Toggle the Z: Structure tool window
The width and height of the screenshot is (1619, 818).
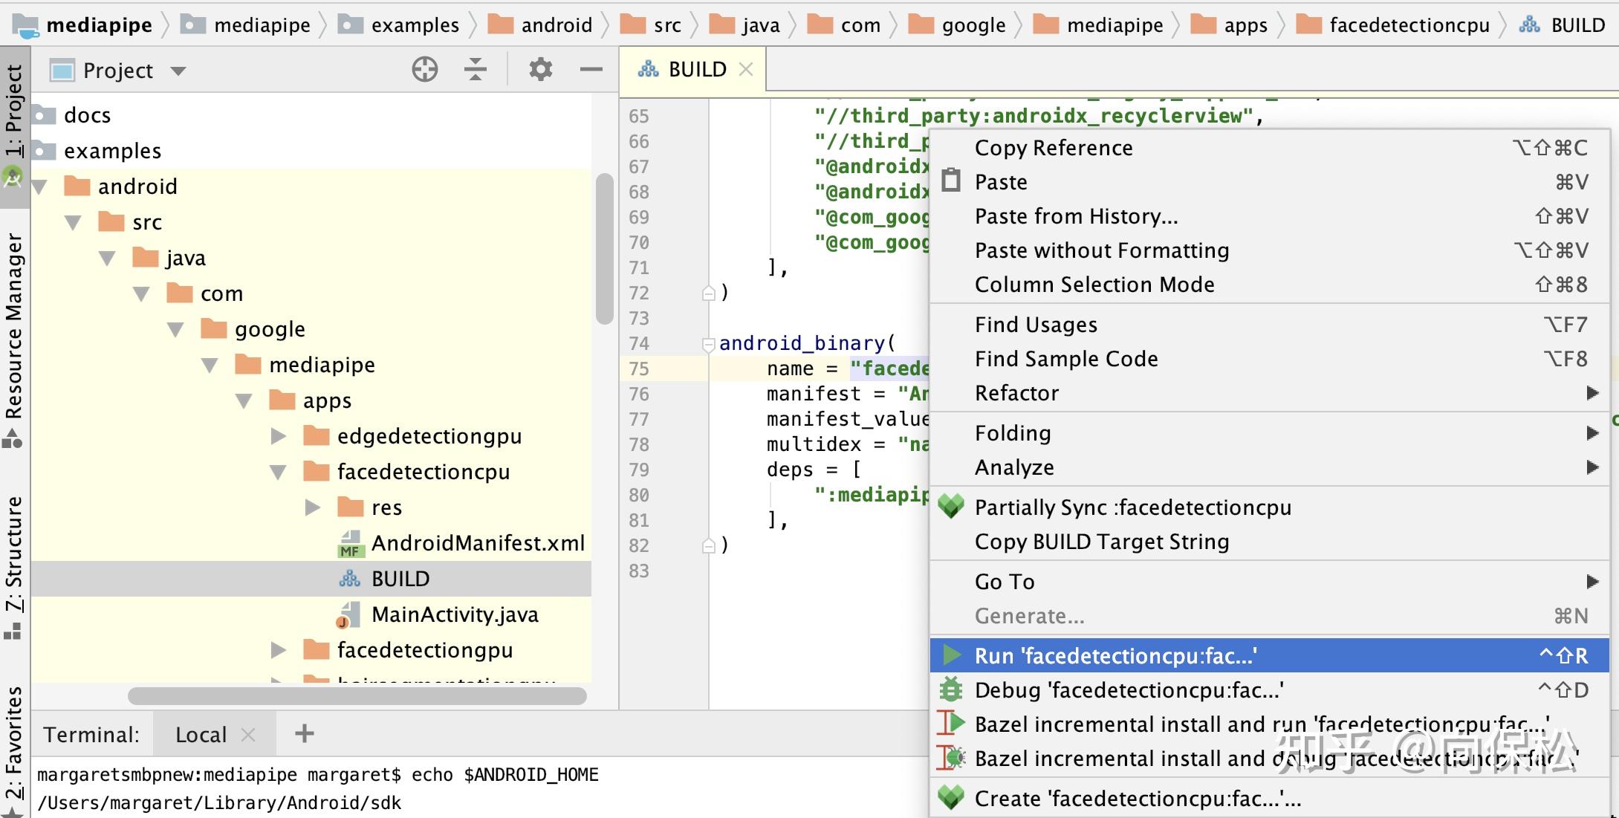[14, 554]
